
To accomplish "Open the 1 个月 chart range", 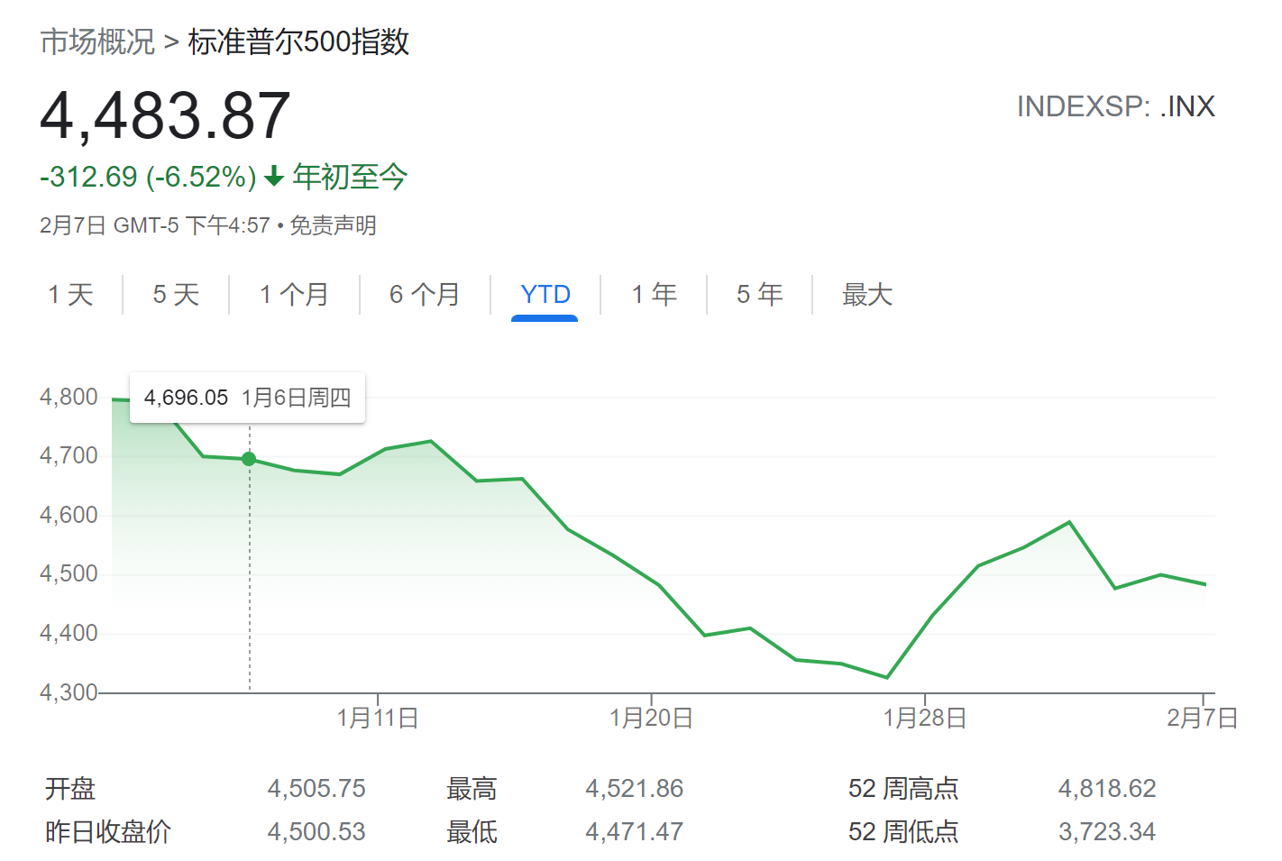I will click(x=294, y=294).
